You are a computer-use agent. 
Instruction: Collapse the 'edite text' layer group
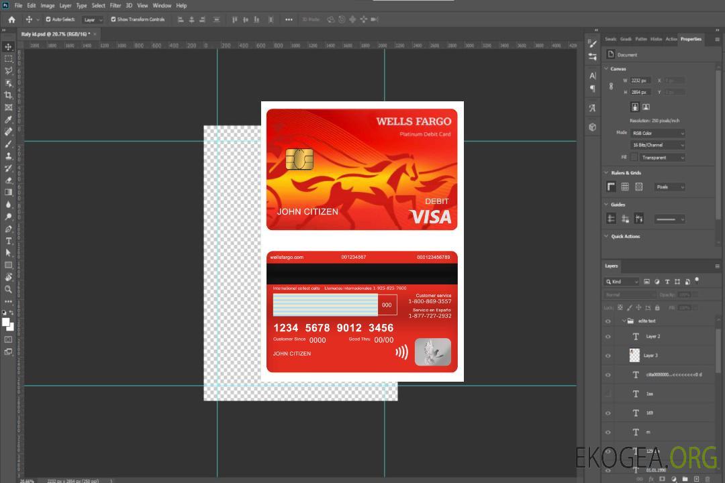tap(624, 321)
